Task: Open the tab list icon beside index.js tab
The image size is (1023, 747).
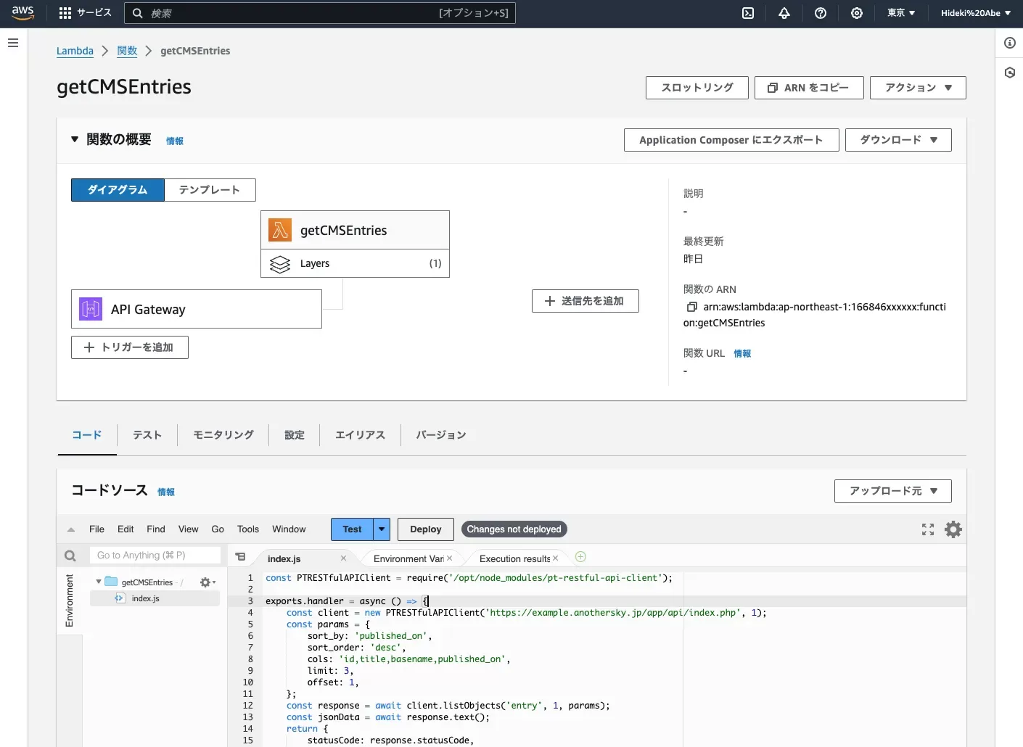Action: pos(241,557)
